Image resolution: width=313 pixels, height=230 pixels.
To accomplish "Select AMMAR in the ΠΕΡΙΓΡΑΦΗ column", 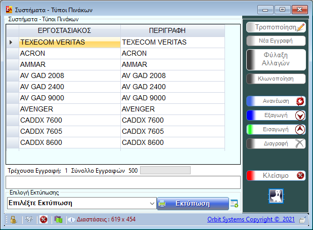I will tap(172, 65).
